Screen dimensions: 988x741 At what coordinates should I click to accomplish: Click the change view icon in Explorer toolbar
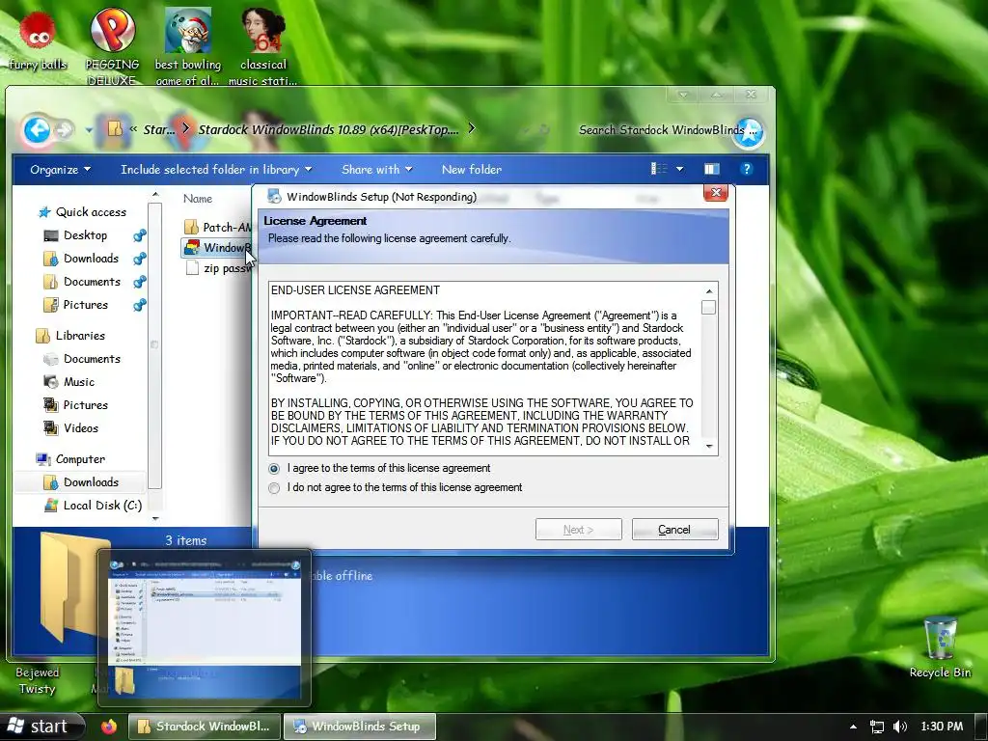659,169
